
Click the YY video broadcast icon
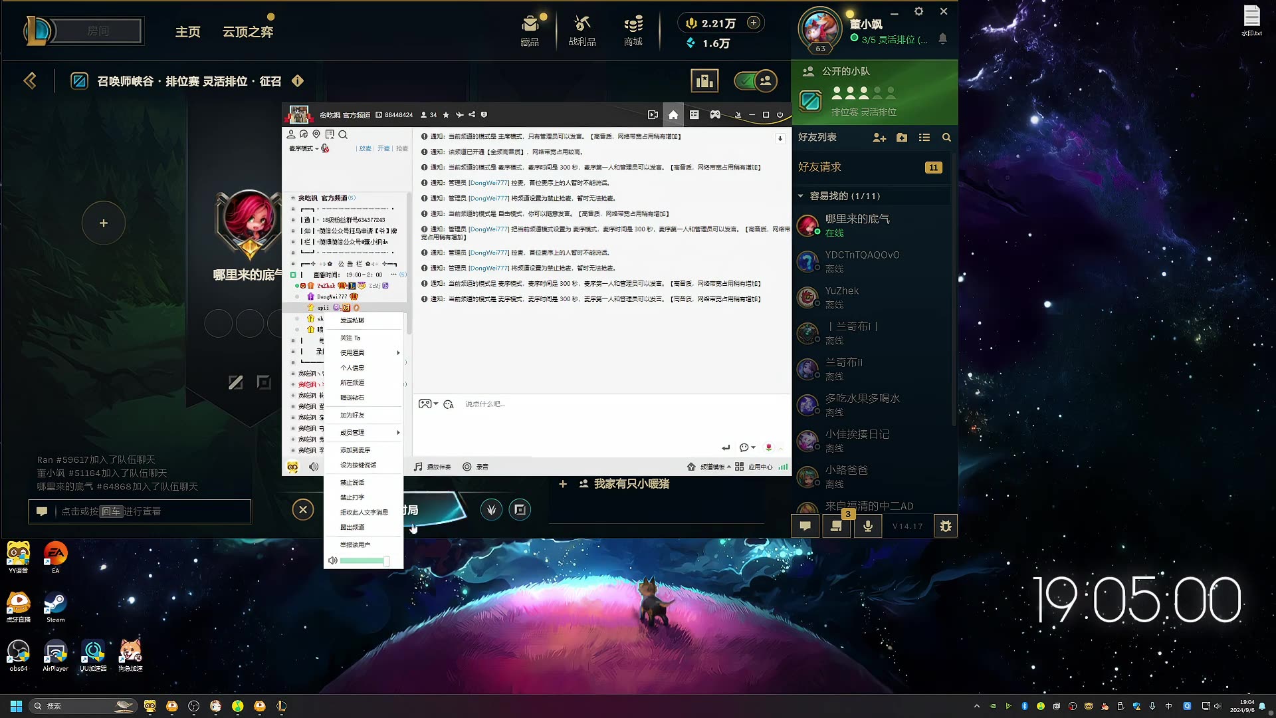[x=653, y=115]
